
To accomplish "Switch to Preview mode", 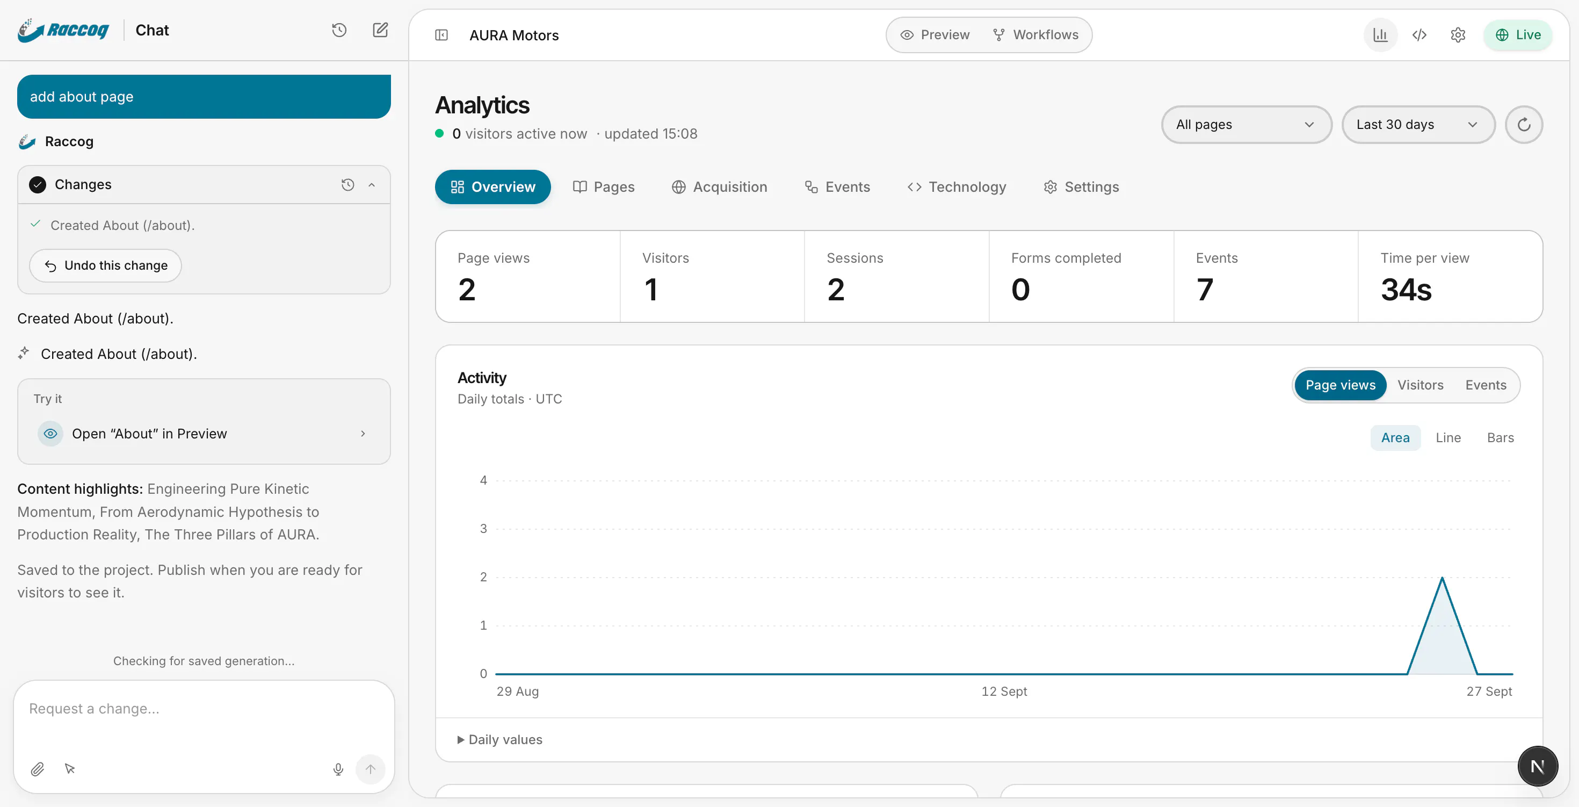I will [x=935, y=35].
